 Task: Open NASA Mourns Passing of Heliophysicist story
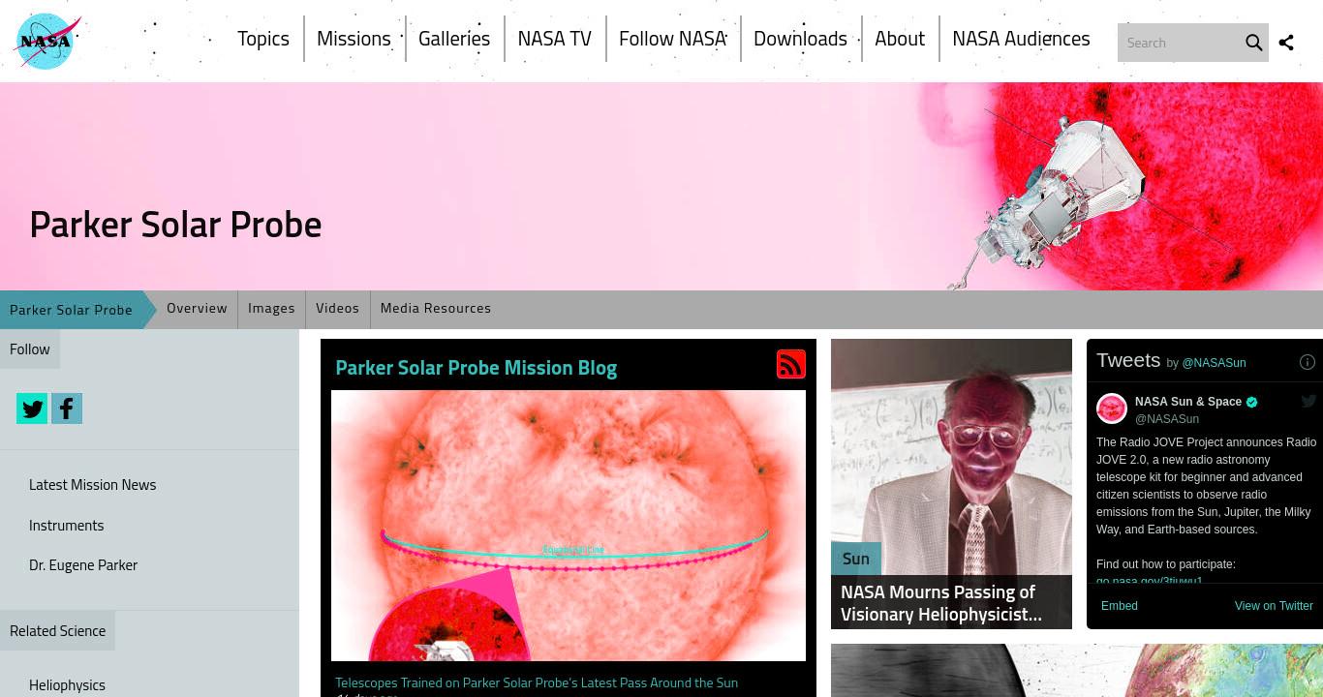click(941, 603)
